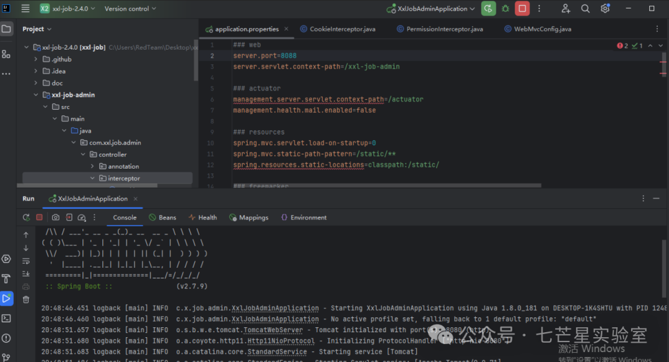Open the Console tab
The height and width of the screenshot is (362, 669).
[x=125, y=218]
